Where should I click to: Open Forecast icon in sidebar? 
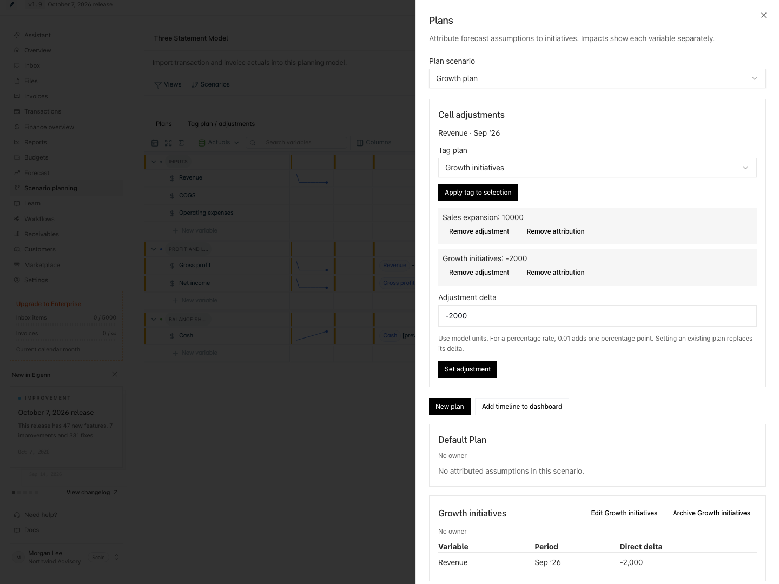(x=17, y=173)
